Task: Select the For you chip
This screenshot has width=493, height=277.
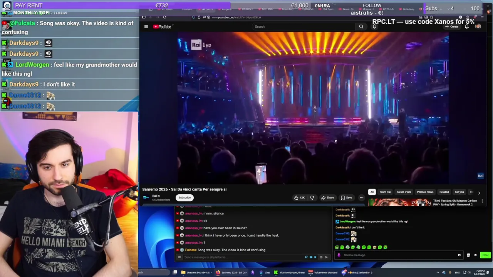Action: tap(459, 192)
